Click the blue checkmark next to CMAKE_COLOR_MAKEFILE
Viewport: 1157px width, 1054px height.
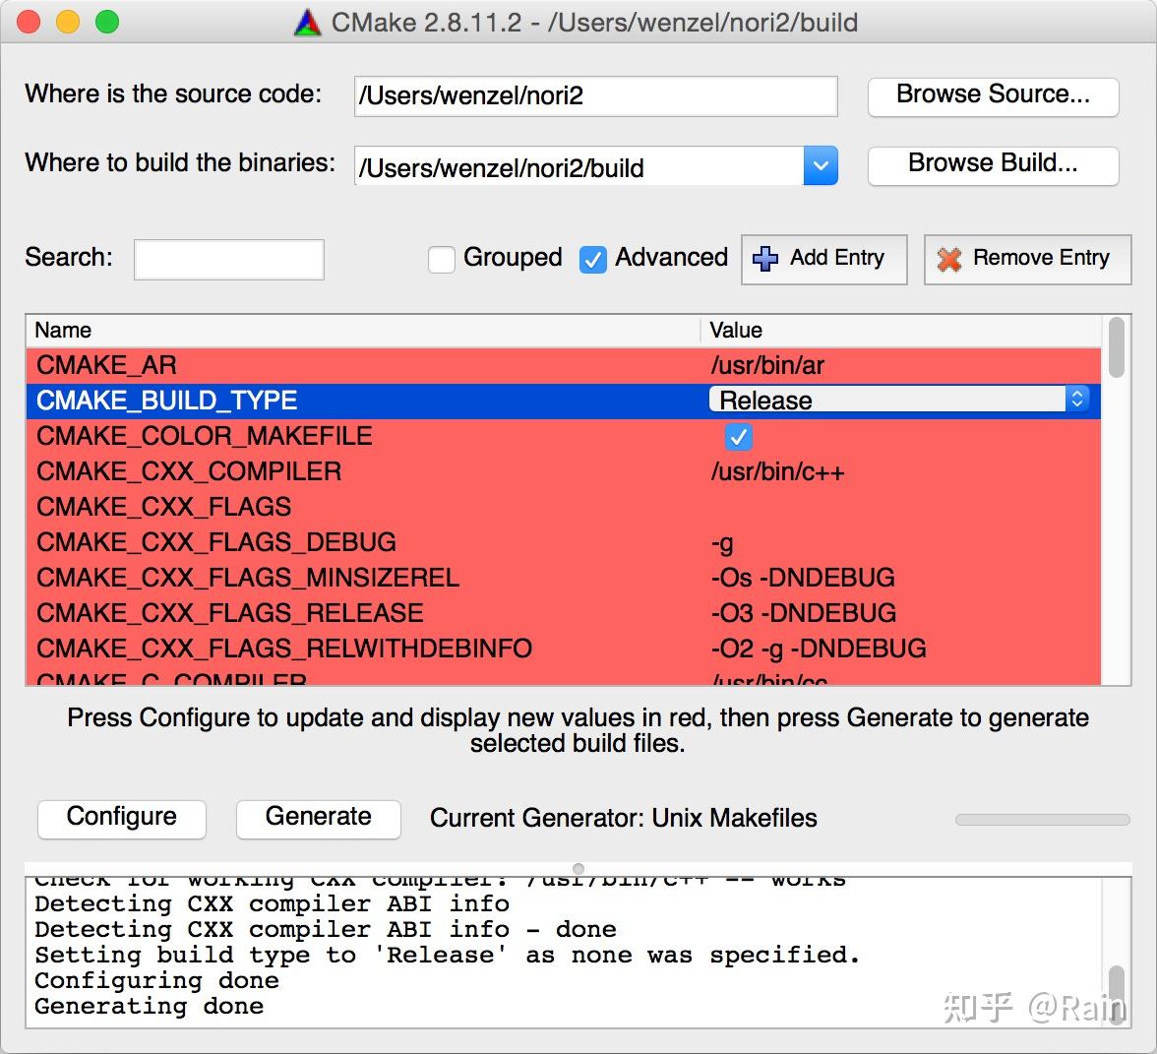coord(739,436)
